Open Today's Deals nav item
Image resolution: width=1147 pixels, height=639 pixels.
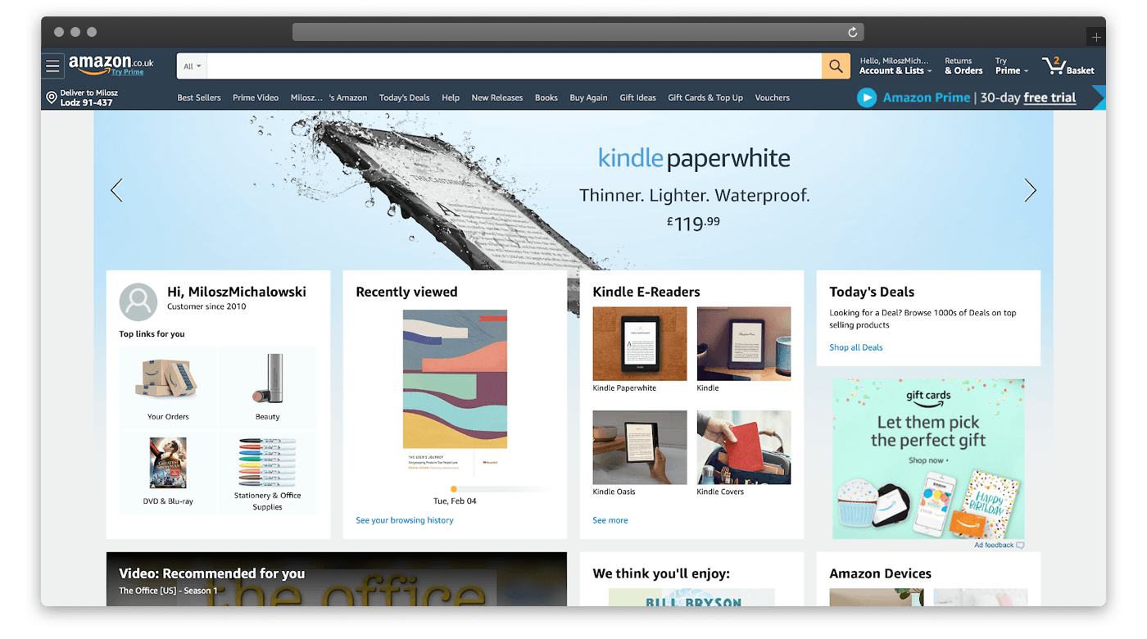pos(404,97)
